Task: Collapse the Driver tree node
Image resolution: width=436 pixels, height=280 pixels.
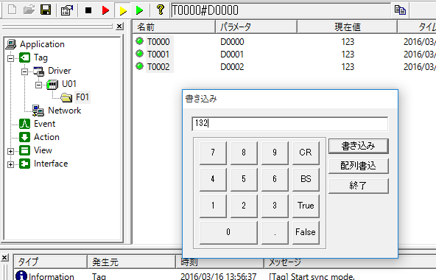Action: point(24,71)
